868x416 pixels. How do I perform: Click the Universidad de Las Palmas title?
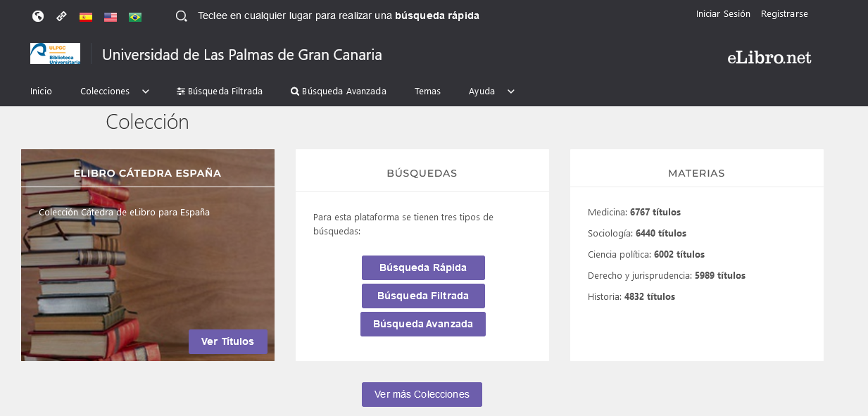coord(242,54)
